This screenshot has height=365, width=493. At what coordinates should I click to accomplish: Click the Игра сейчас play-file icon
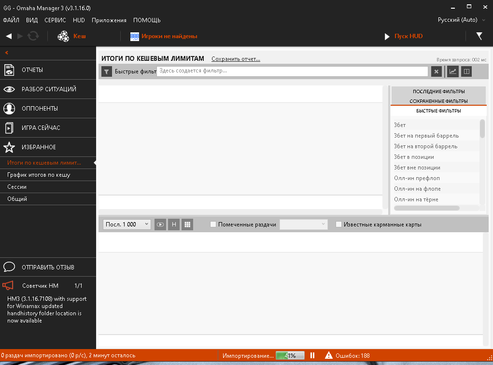click(9, 127)
